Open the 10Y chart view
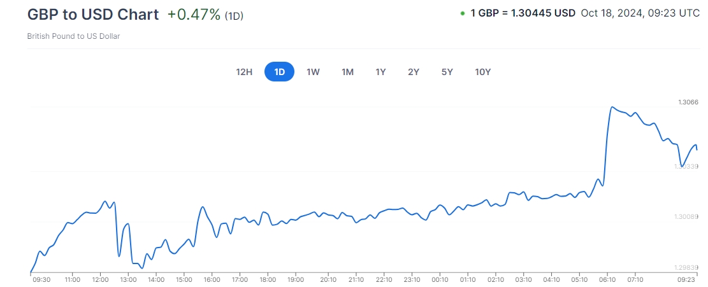This screenshot has width=708, height=287. pos(482,72)
